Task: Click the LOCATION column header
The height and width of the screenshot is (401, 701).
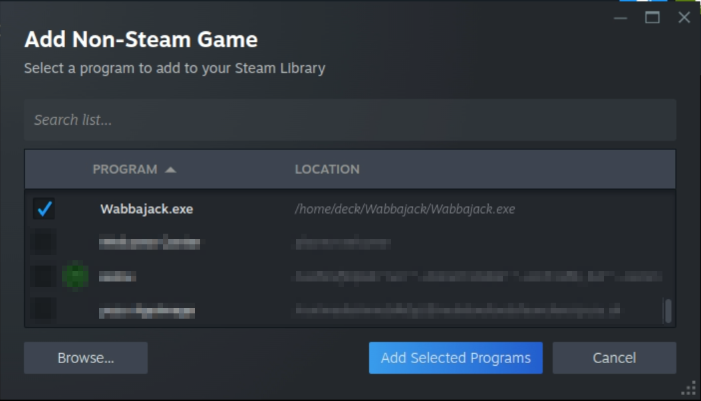Action: (327, 169)
